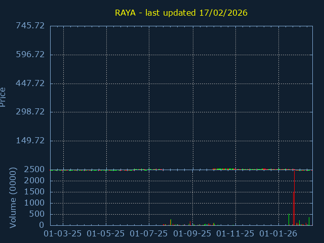Select the 01-09-25 date marker
Viewport: 324px width, 243px height.
193,234
